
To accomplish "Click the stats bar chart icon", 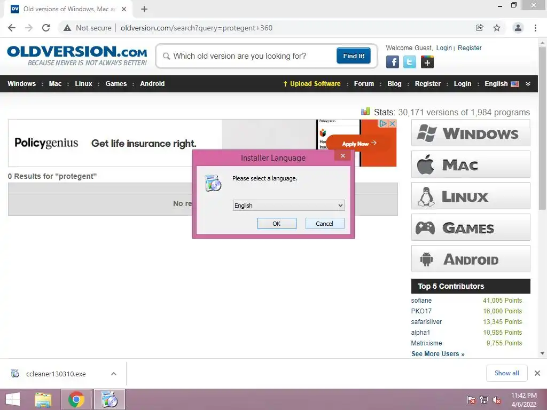I will [x=365, y=111].
